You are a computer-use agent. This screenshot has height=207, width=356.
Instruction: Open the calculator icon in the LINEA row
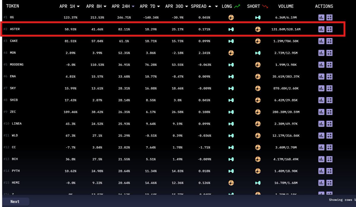click(x=329, y=124)
